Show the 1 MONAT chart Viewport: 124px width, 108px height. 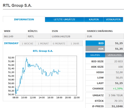tap(43, 43)
